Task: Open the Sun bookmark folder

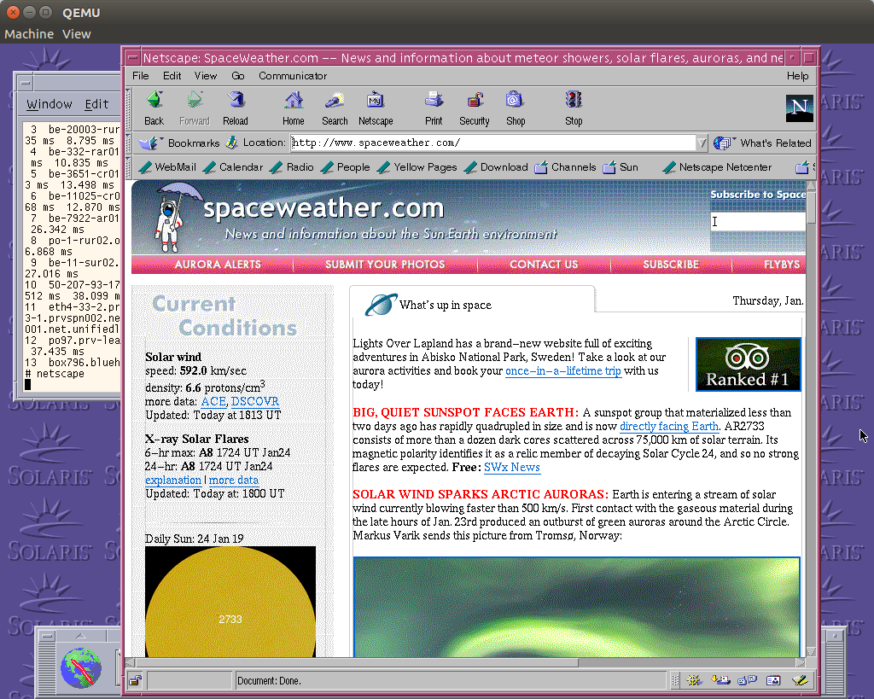Action: click(x=621, y=167)
